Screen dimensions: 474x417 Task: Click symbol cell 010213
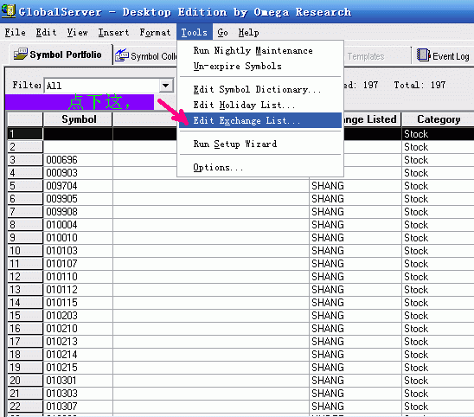[x=78, y=342]
